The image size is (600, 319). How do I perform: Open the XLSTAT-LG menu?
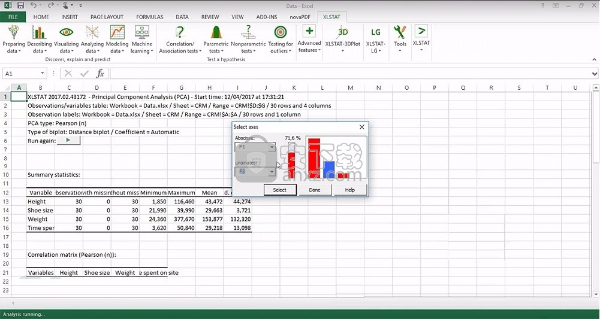(x=375, y=40)
